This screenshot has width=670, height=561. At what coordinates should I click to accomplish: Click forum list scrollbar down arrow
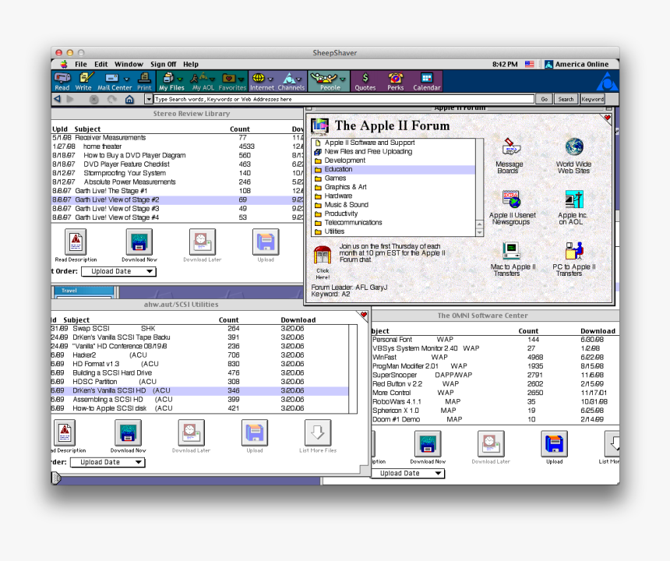coord(479,232)
